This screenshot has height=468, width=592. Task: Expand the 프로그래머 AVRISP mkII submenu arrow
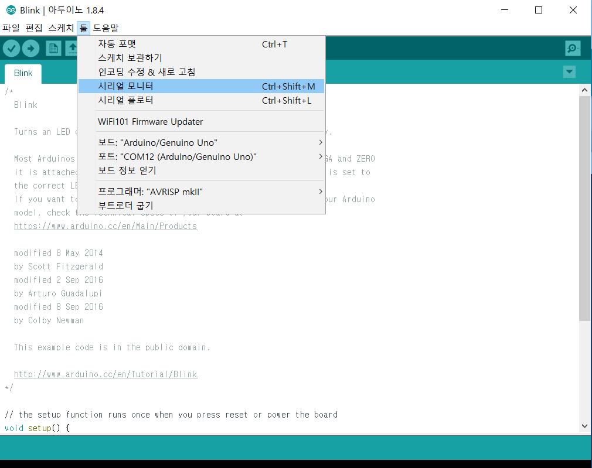(320, 192)
